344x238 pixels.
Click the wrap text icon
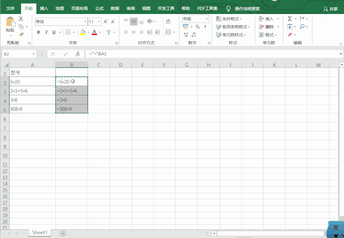click(x=168, y=22)
